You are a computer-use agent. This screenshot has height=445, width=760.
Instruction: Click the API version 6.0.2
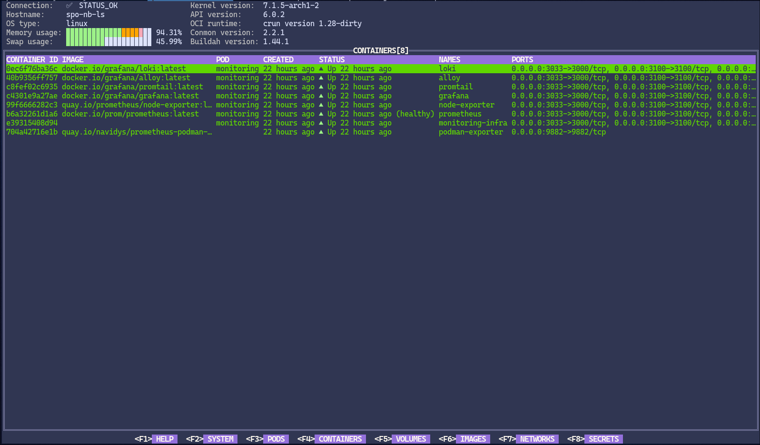(274, 14)
